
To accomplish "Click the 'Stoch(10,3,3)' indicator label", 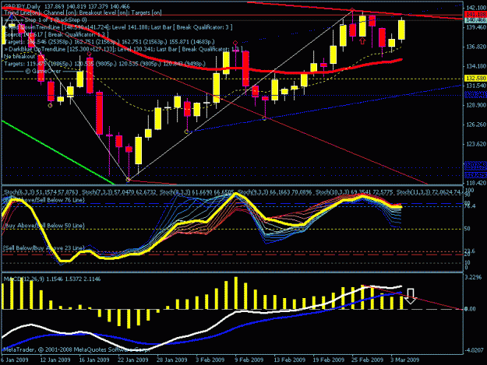I will (x=354, y=192).
